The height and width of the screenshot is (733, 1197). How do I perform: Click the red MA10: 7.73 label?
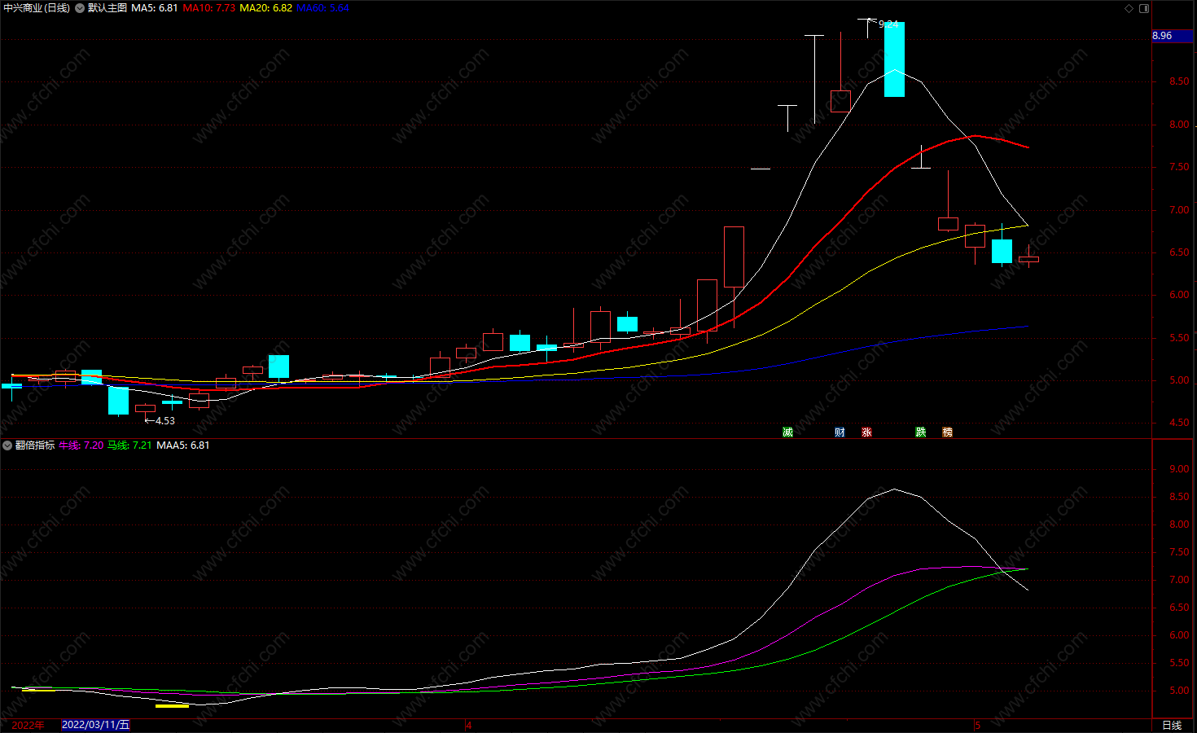(209, 8)
